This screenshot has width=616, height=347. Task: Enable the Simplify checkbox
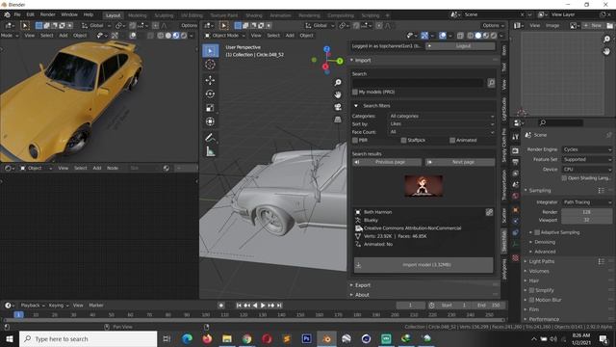pyautogui.click(x=531, y=290)
